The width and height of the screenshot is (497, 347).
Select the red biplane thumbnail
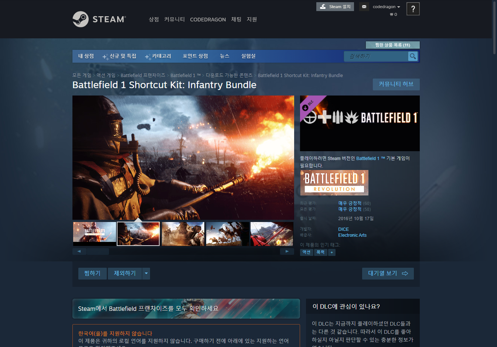point(272,234)
